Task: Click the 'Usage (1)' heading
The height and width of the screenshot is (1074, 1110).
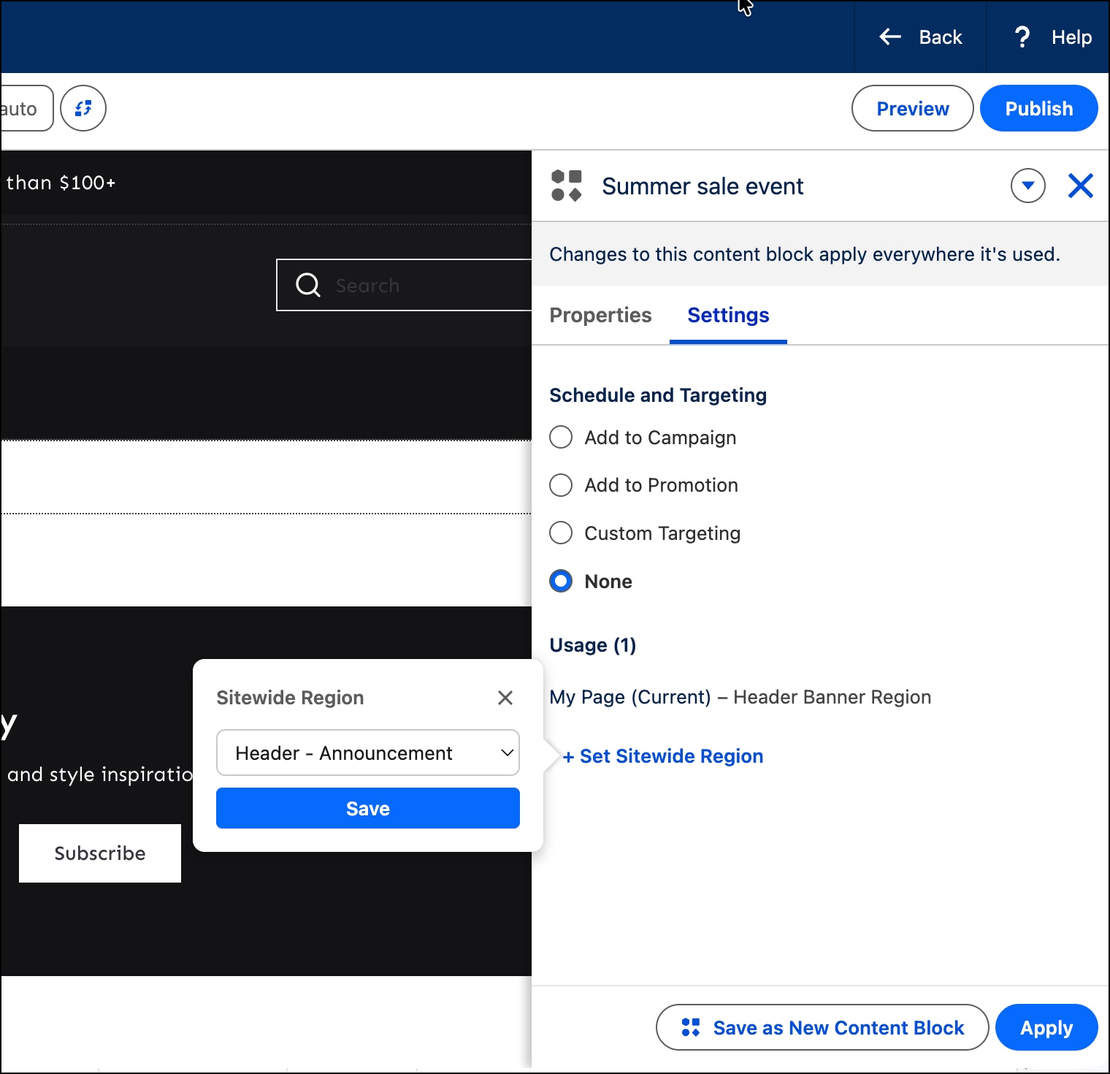Action: [592, 645]
